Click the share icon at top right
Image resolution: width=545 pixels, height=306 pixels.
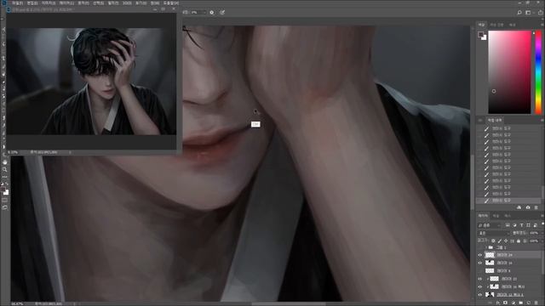[540, 13]
